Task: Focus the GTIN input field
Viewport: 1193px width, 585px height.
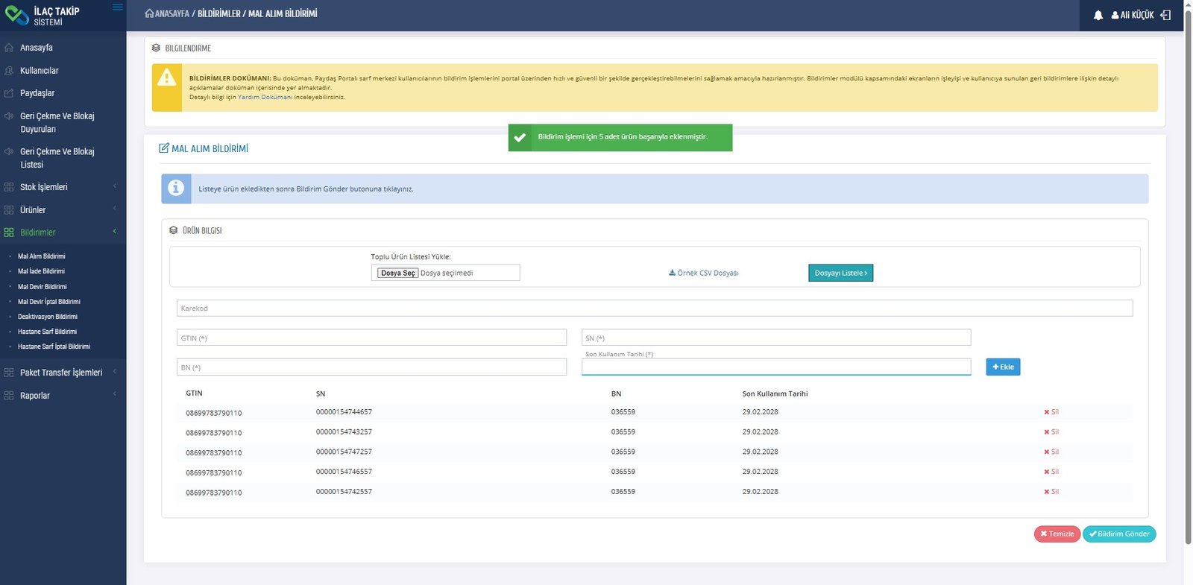Action: click(371, 338)
